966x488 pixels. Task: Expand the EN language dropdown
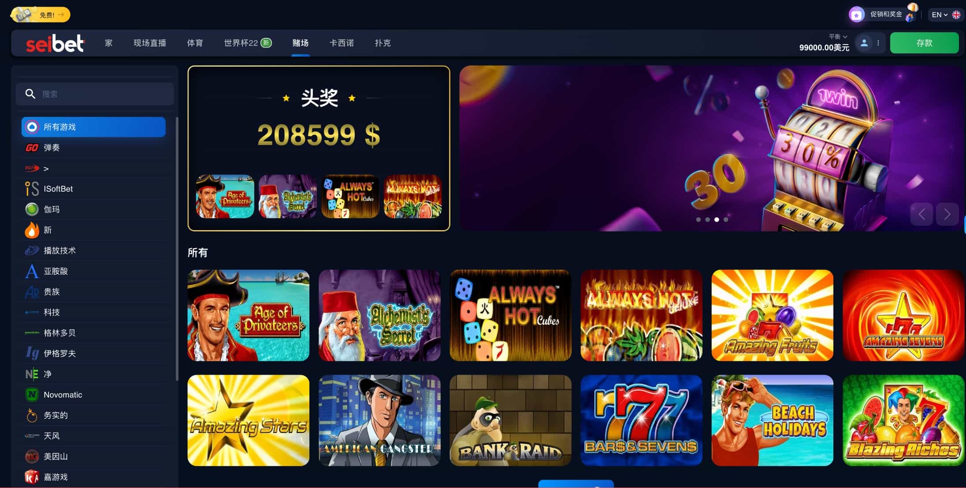(x=939, y=15)
